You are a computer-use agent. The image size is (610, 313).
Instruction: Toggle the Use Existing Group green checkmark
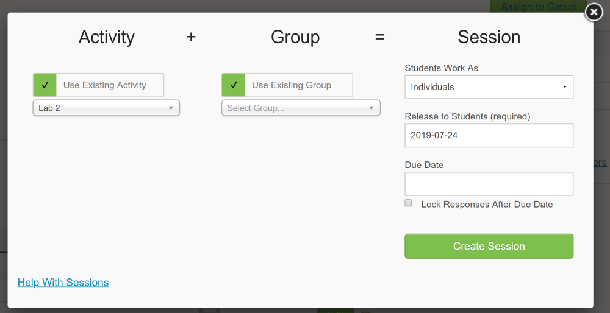[x=233, y=85]
